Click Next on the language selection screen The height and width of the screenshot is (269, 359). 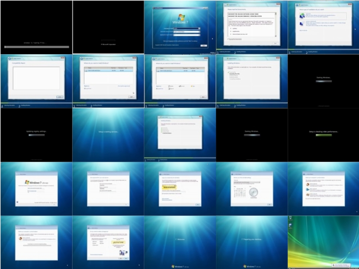(204, 45)
